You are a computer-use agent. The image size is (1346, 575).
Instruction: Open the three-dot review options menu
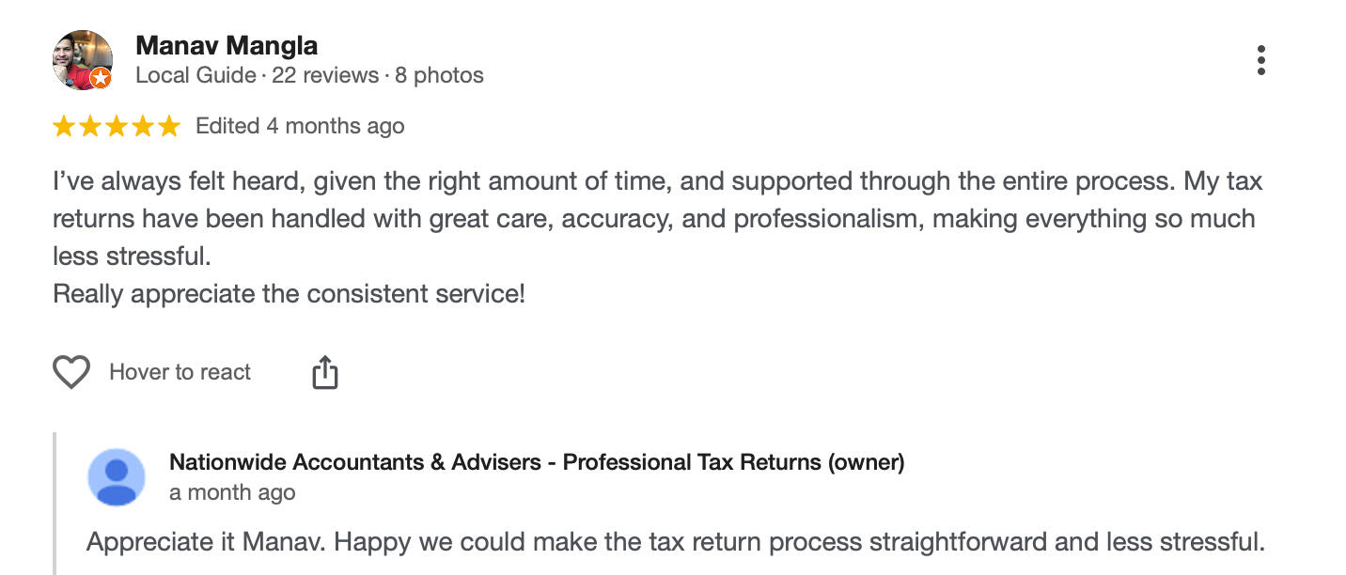1260,60
